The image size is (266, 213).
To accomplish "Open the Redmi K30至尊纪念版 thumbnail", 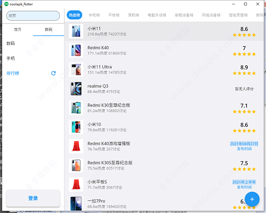I will pyautogui.click(x=76, y=108).
